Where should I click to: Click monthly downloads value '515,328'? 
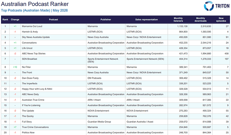[207, 78]
